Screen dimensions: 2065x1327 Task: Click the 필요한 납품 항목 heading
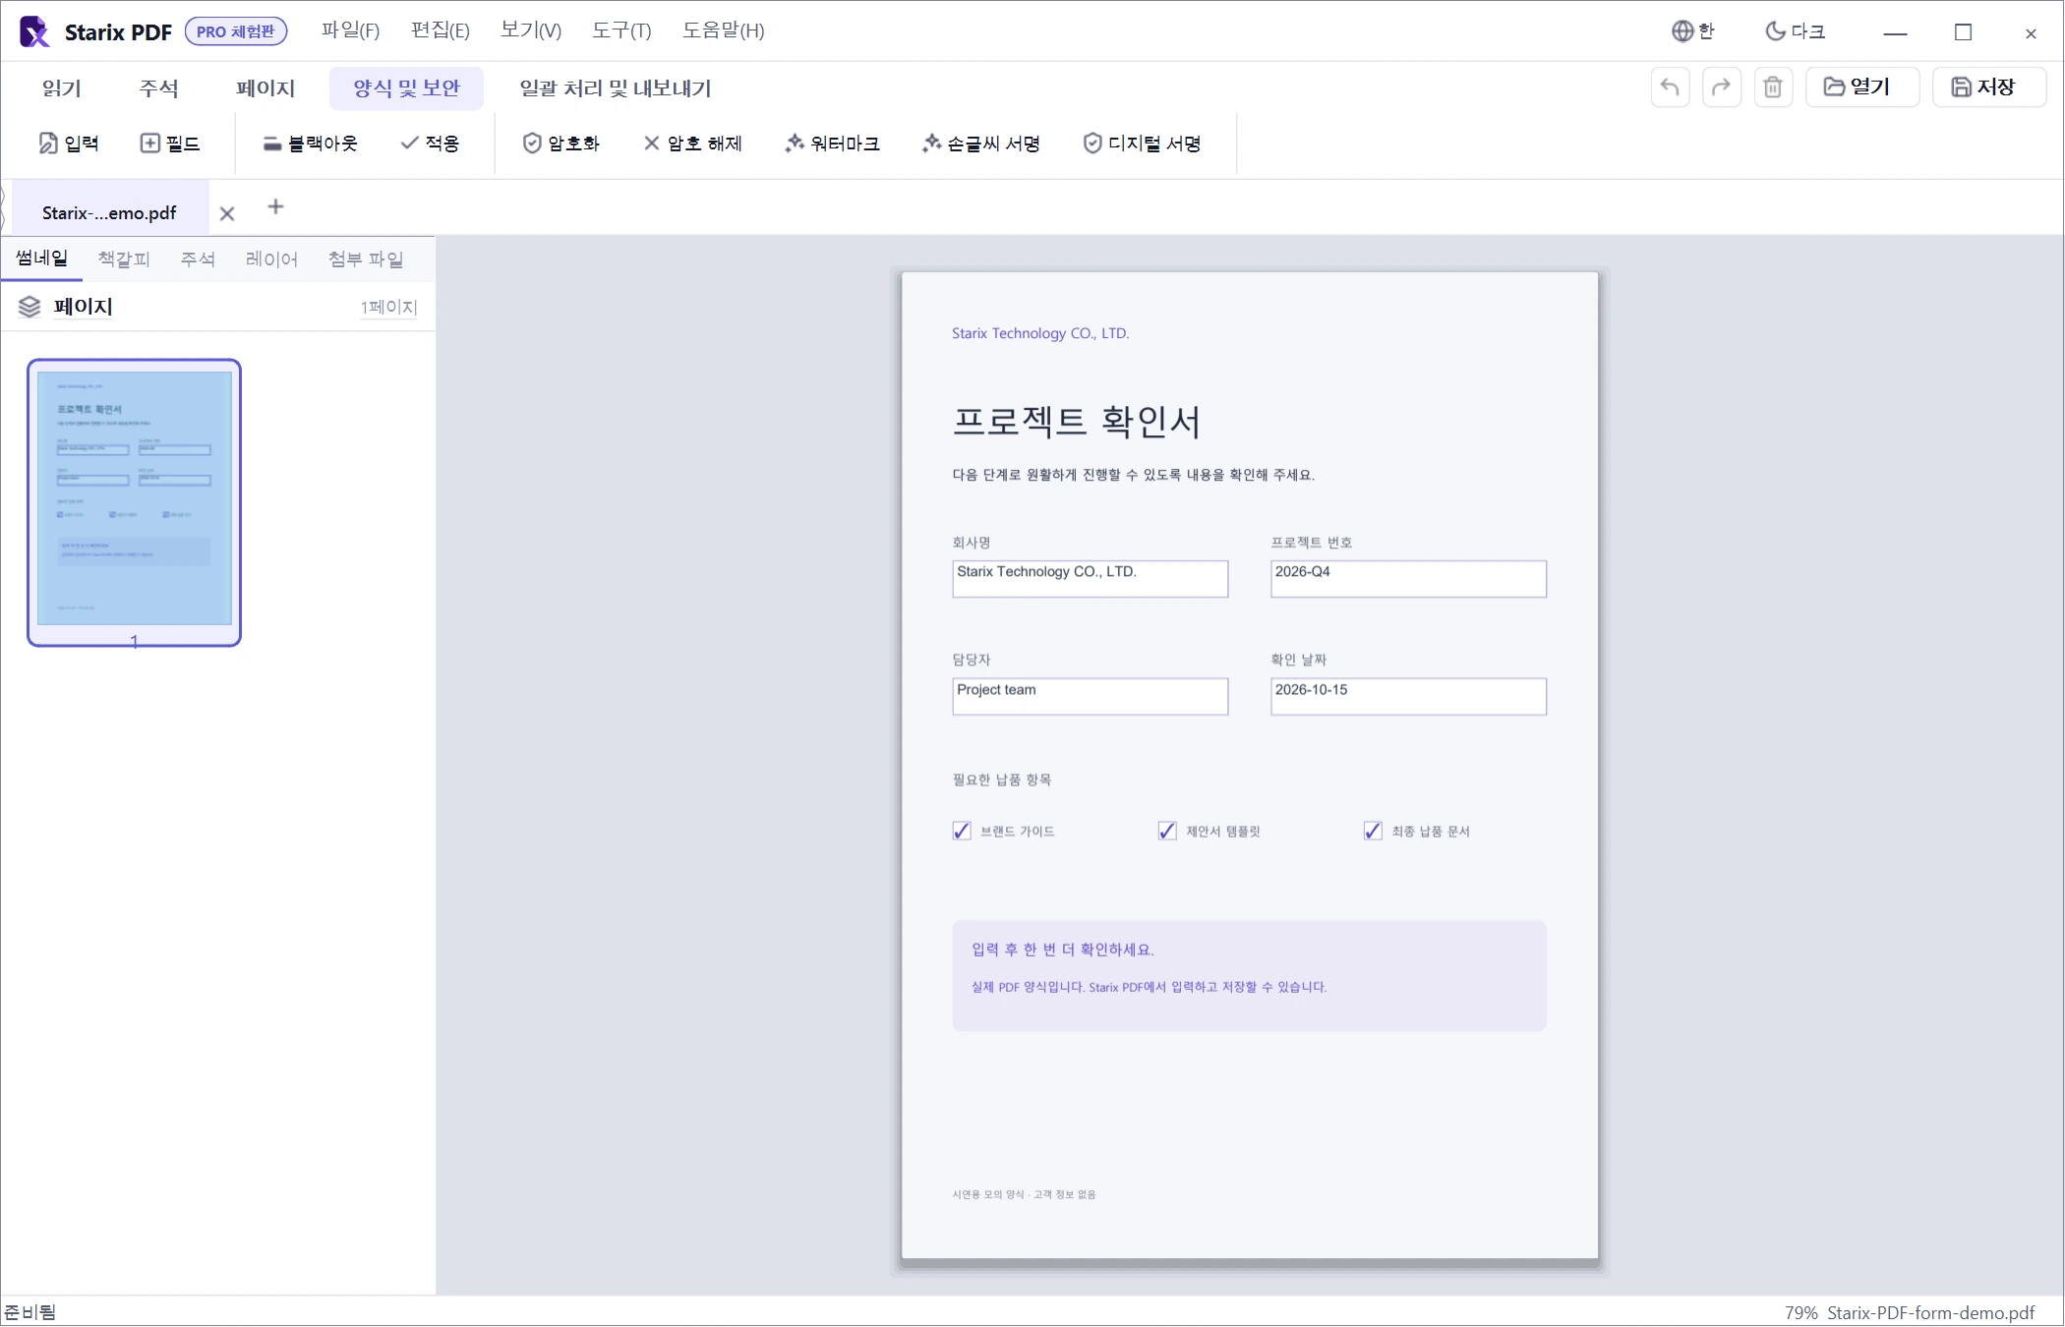click(1001, 779)
